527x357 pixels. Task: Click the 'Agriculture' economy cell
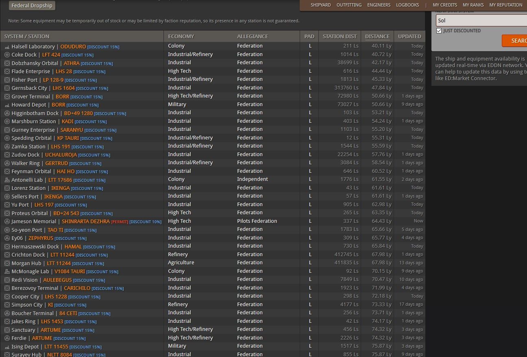181,263
